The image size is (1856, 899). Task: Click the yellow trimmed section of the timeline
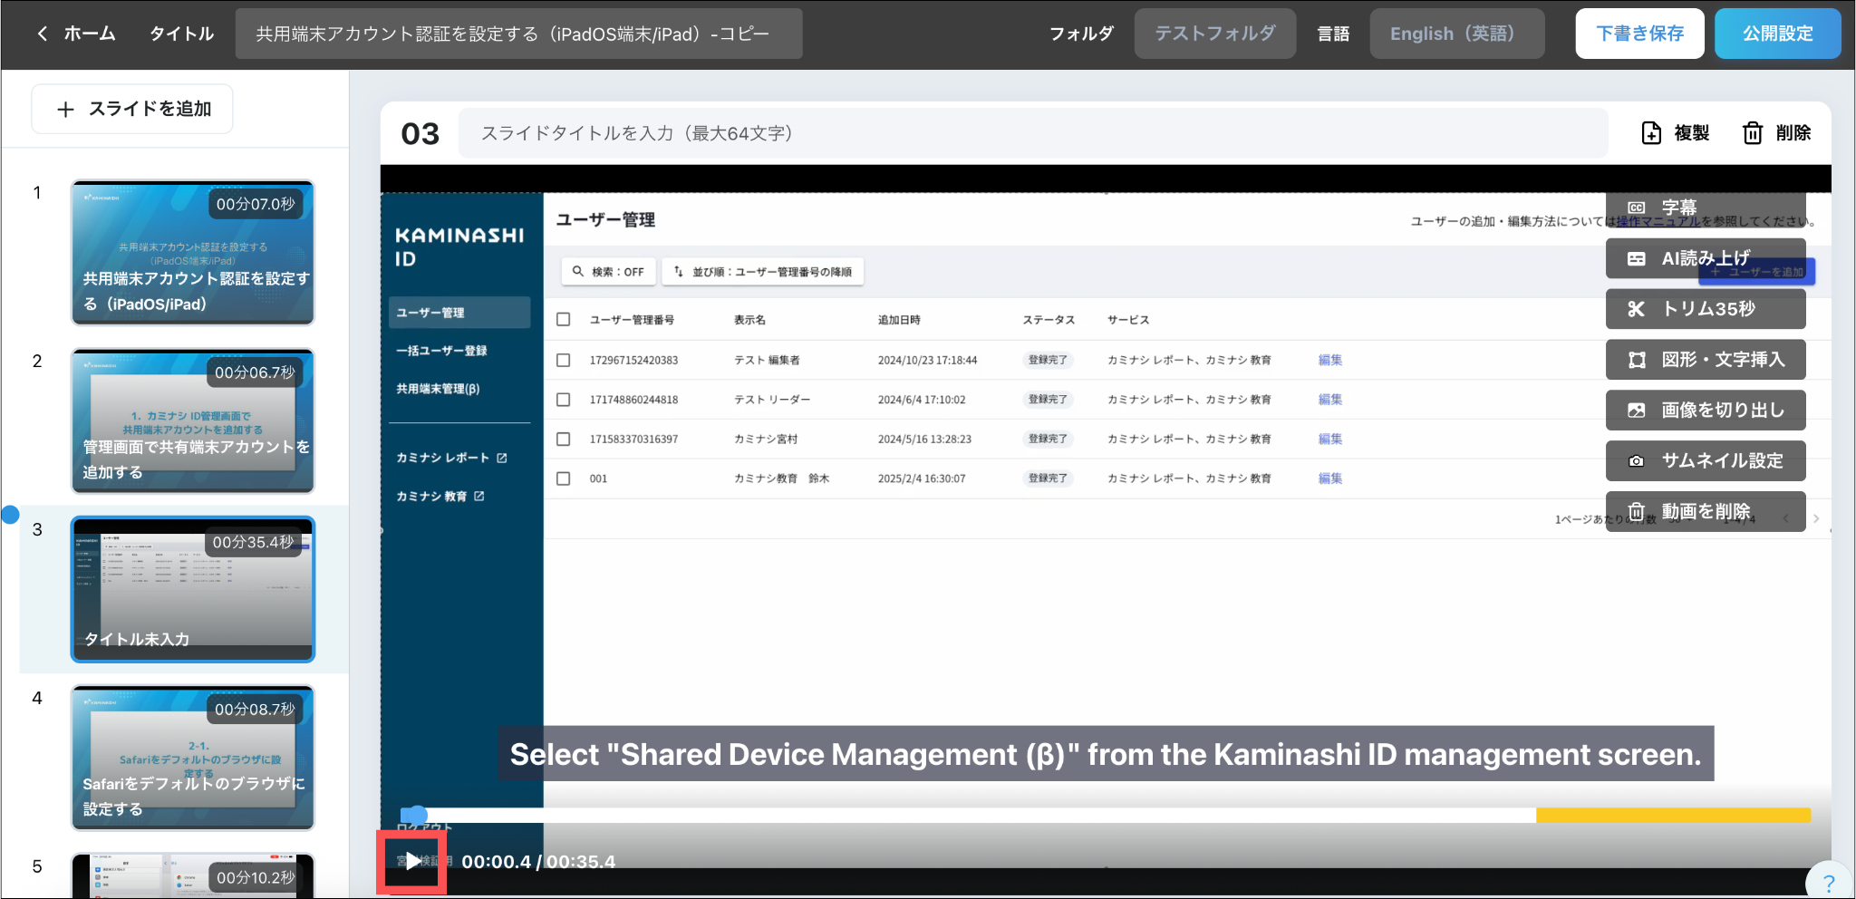click(1673, 816)
